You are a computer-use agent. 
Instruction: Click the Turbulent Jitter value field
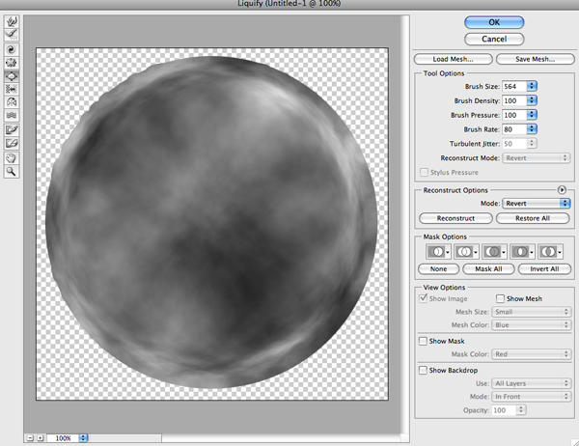point(514,144)
